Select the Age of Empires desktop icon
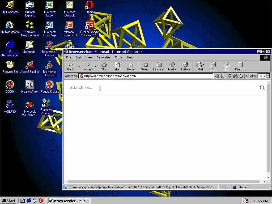 click(x=30, y=67)
